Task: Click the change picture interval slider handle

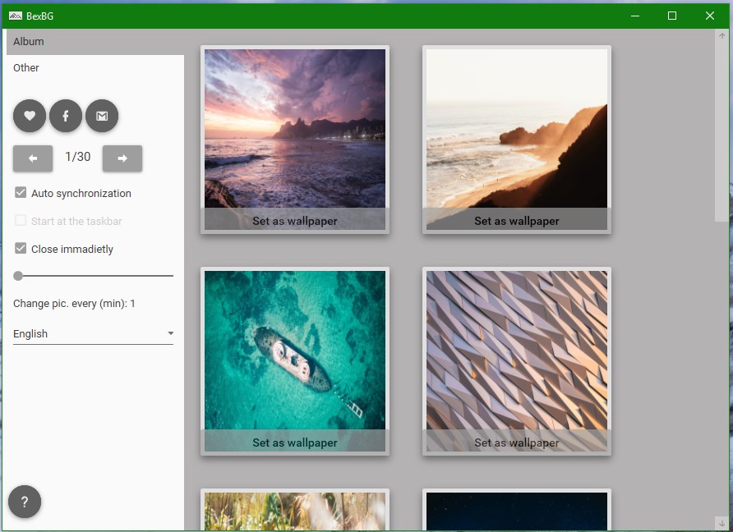Action: (x=18, y=276)
